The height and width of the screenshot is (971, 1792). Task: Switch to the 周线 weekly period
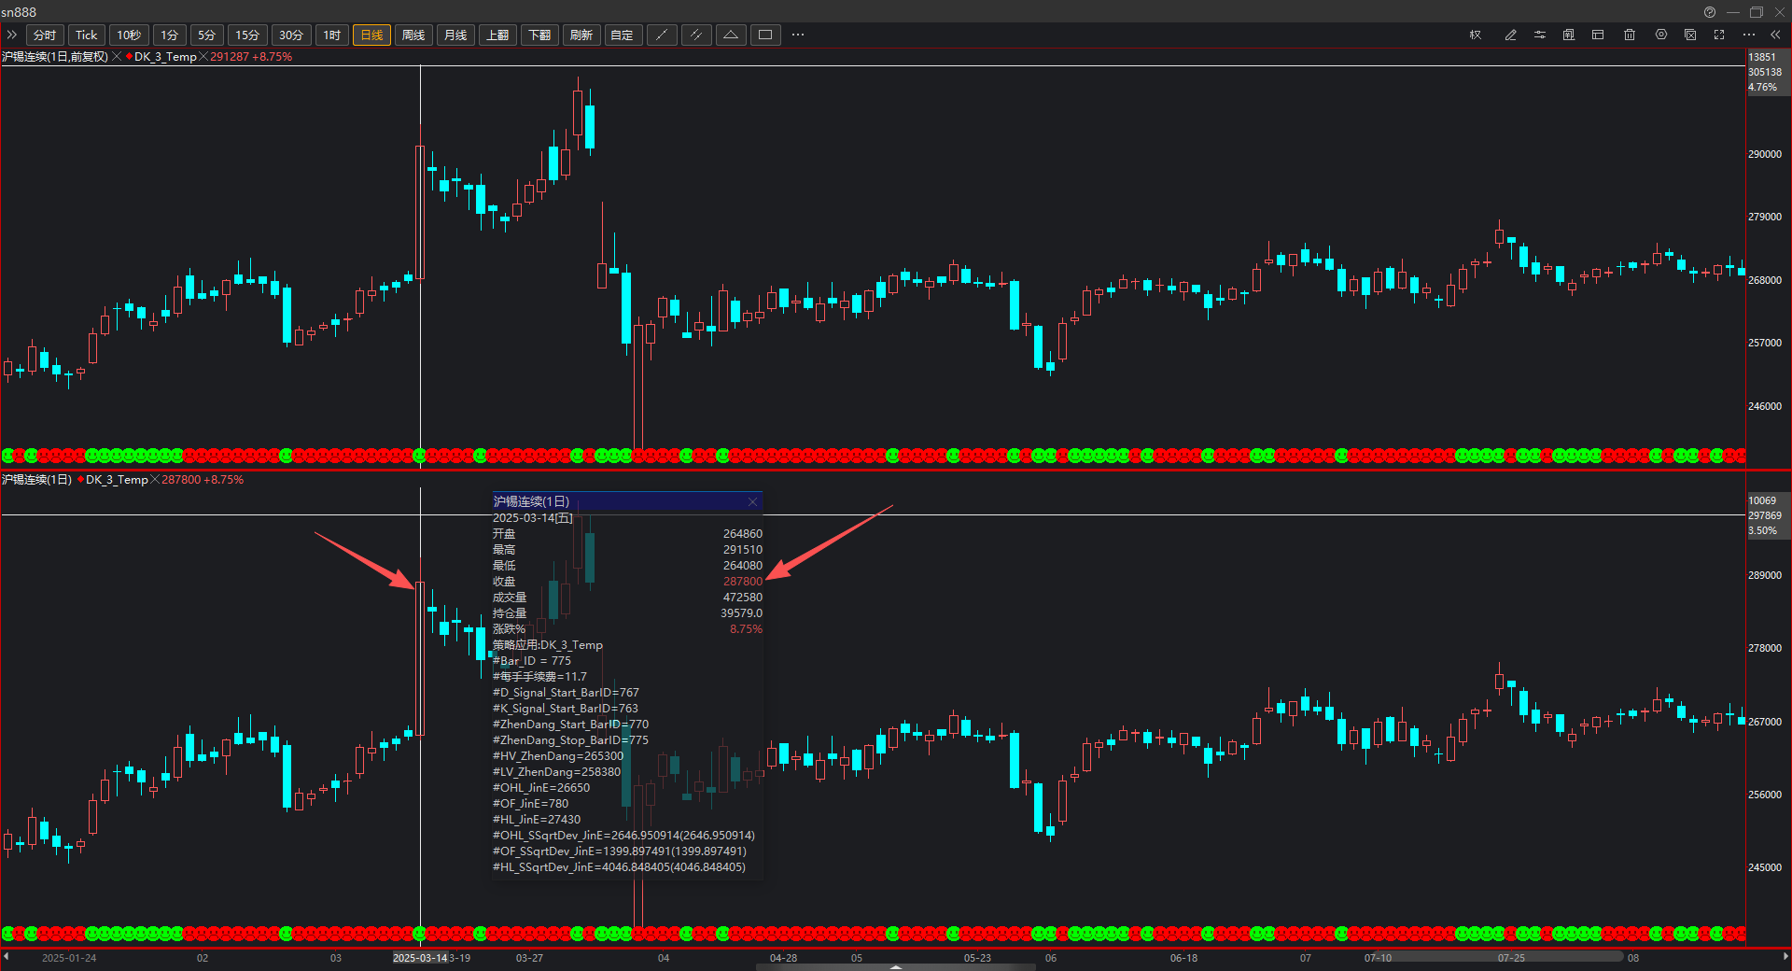pos(413,35)
